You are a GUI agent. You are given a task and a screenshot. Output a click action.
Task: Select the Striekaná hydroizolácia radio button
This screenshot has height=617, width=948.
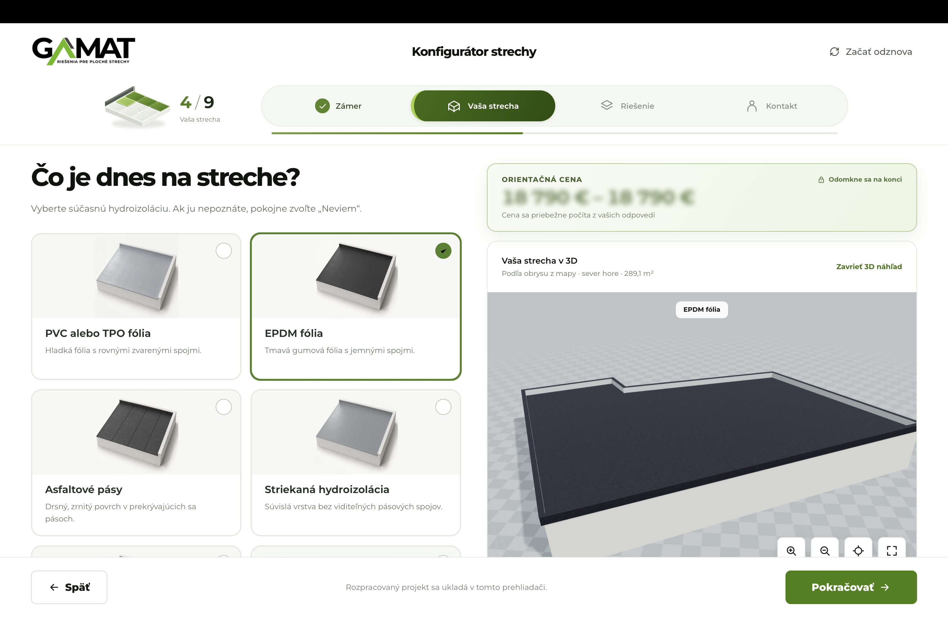coord(443,407)
